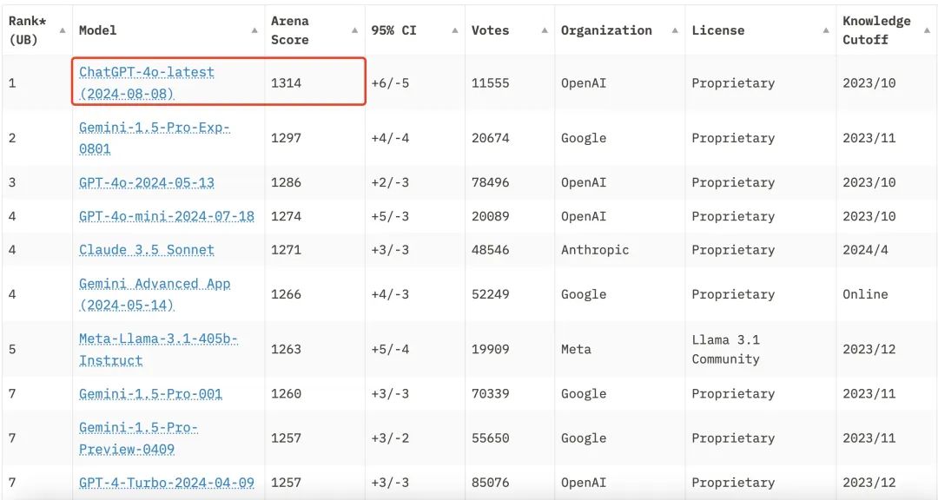Click Organization column sort arrow
938x500 pixels.
pyautogui.click(x=676, y=30)
